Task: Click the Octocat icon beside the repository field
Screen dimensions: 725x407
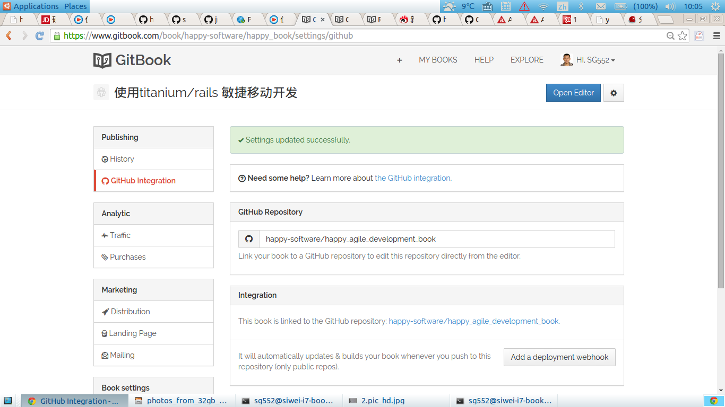Action: [x=249, y=239]
